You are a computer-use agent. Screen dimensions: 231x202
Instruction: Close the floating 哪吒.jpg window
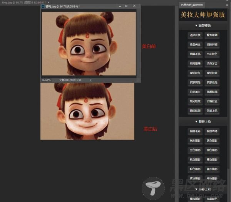click(x=134, y=6)
